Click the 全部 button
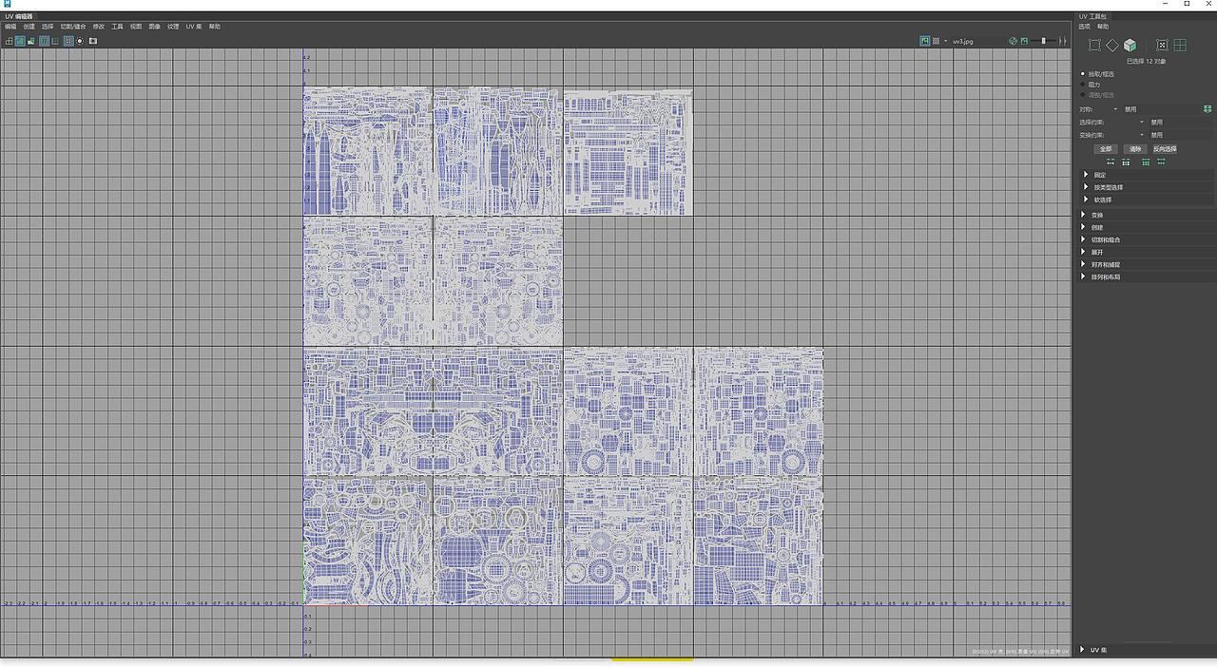Image resolution: width=1217 pixels, height=667 pixels. click(x=1106, y=149)
